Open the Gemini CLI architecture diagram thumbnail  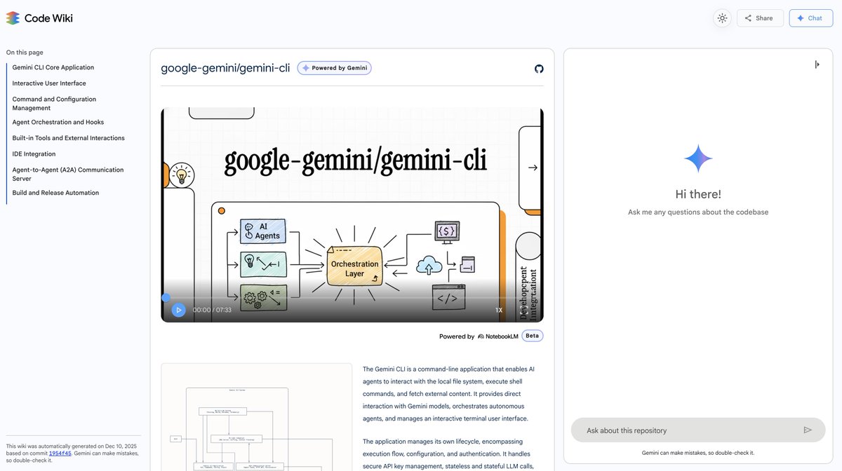(257, 417)
